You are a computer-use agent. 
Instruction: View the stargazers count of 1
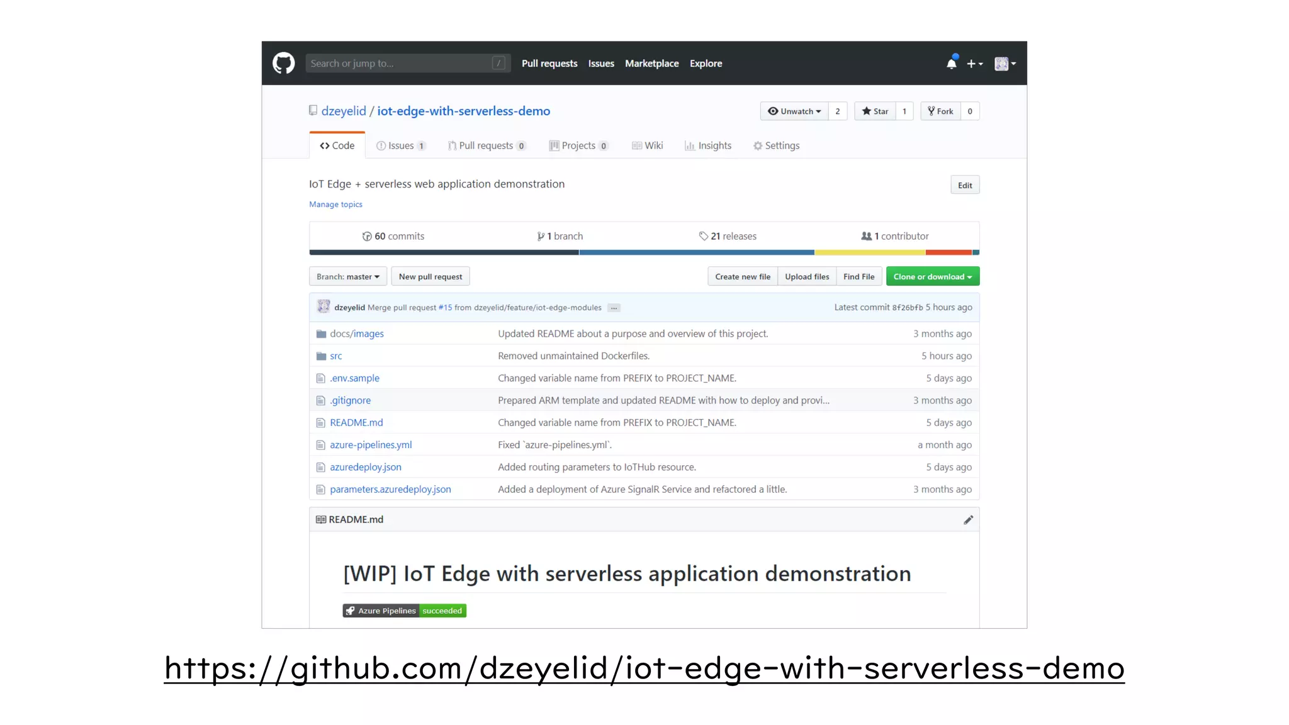(x=904, y=111)
